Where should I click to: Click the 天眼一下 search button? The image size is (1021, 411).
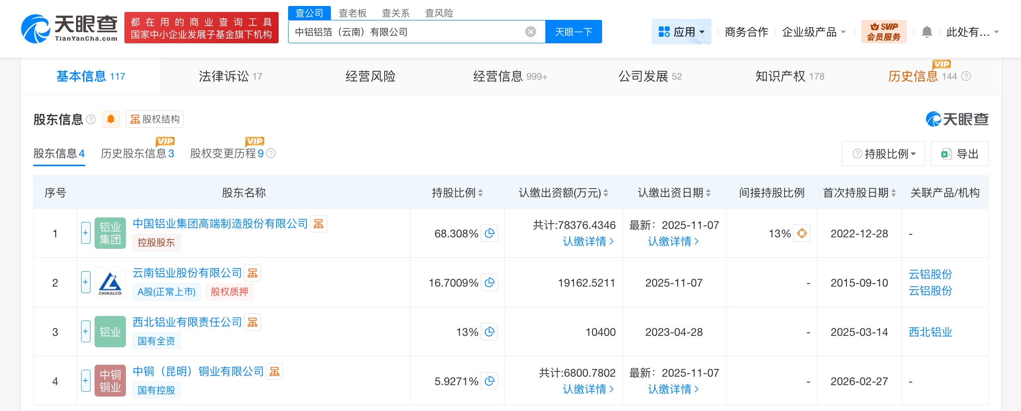[x=573, y=32]
